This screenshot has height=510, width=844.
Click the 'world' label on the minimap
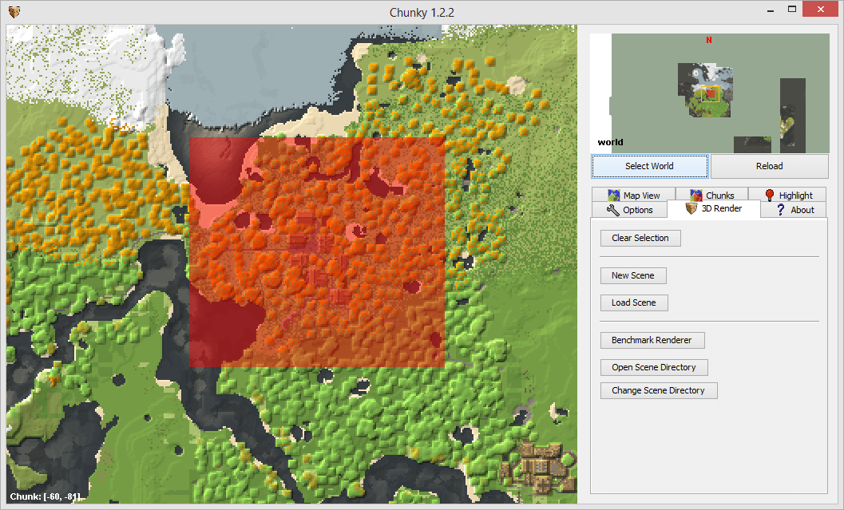[610, 143]
